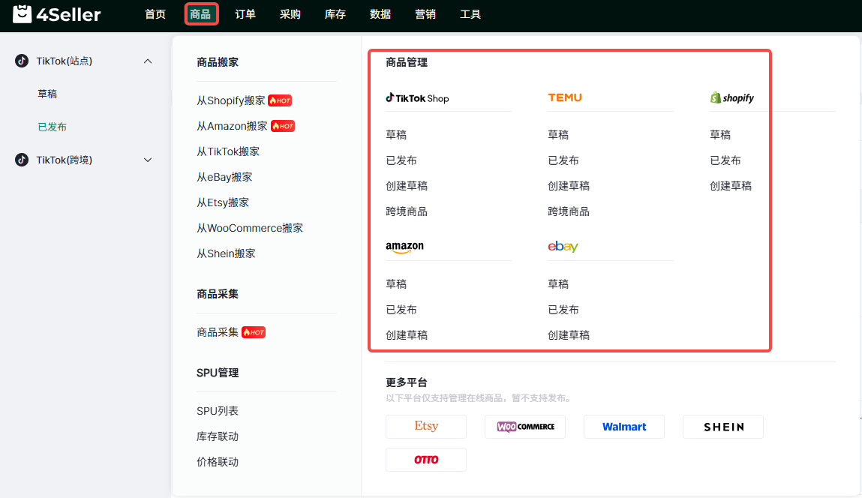Select 草稿 in the left sidebar
This screenshot has height=498, width=862.
click(x=47, y=94)
